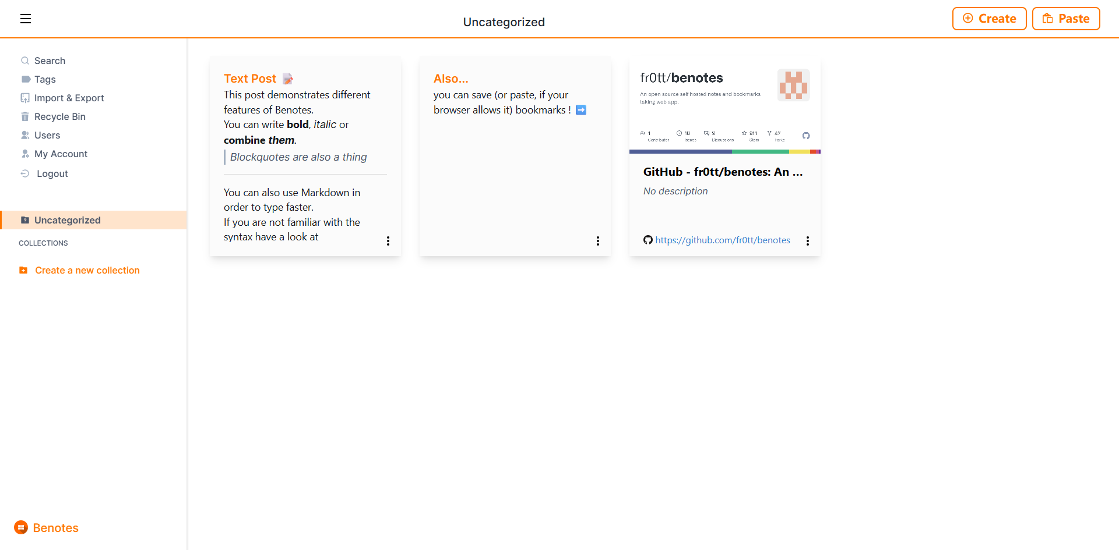The width and height of the screenshot is (1119, 550).
Task: Click the Paste button
Action: point(1066,19)
